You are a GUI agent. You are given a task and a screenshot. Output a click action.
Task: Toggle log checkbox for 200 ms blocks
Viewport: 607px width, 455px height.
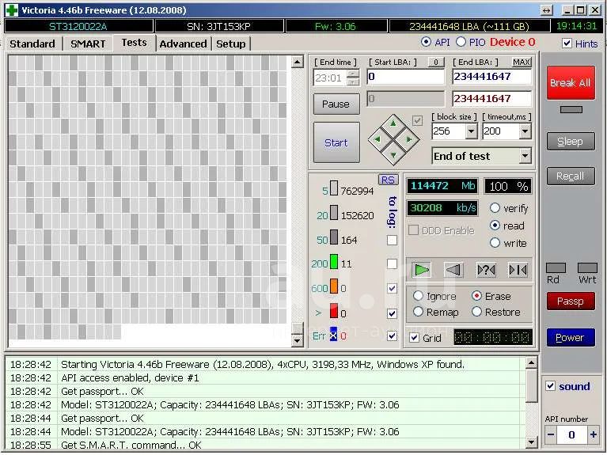pyautogui.click(x=392, y=264)
